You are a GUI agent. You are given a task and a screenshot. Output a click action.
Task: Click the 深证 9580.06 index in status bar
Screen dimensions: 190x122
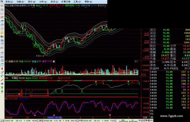[x=59, y=121]
